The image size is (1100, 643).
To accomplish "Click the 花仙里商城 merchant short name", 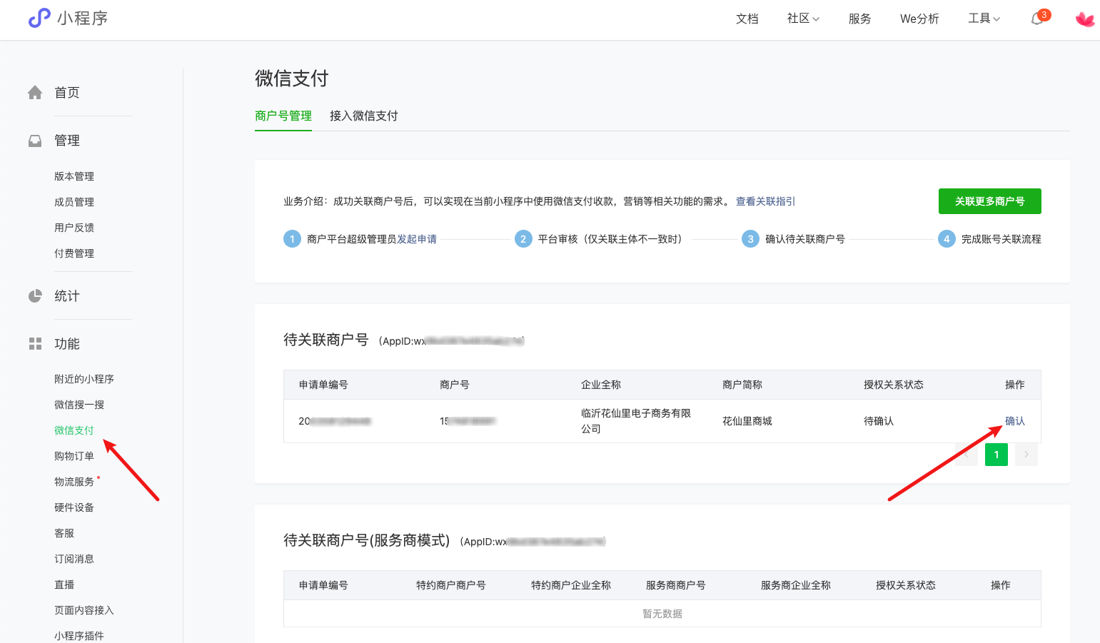I will click(747, 421).
